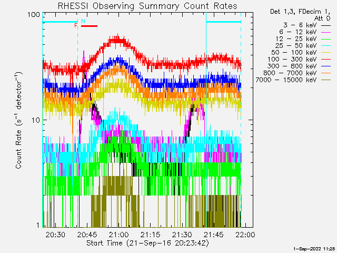Viewport: 337px width, 253px height.
Task: Click the green line swatch for 12 - 25 keV
Action: pos(326,39)
